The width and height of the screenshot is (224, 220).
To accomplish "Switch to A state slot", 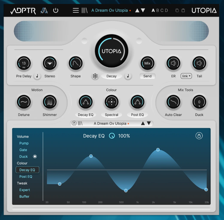I will [x=153, y=10].
